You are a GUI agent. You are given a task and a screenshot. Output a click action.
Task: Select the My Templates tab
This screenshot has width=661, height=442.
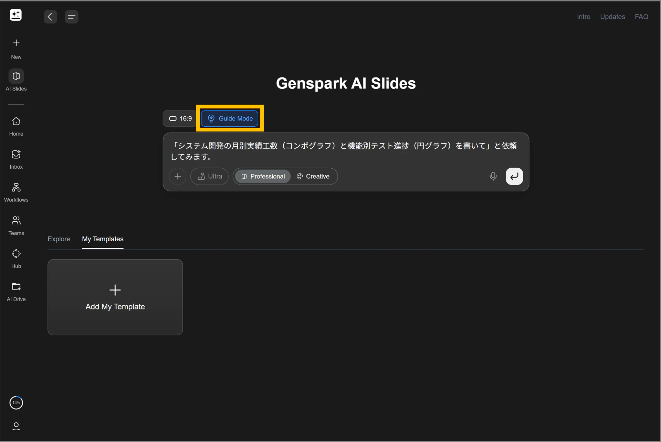pos(103,239)
